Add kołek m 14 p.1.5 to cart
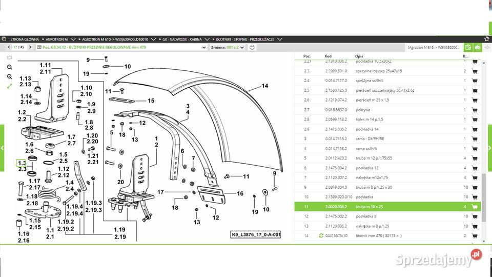Viewport: 492px width, 277px height. (475, 120)
